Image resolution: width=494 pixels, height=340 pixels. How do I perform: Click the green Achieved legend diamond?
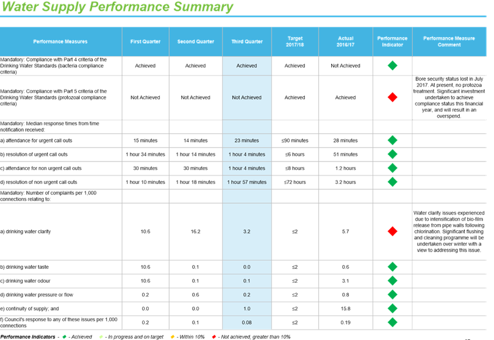point(64,337)
